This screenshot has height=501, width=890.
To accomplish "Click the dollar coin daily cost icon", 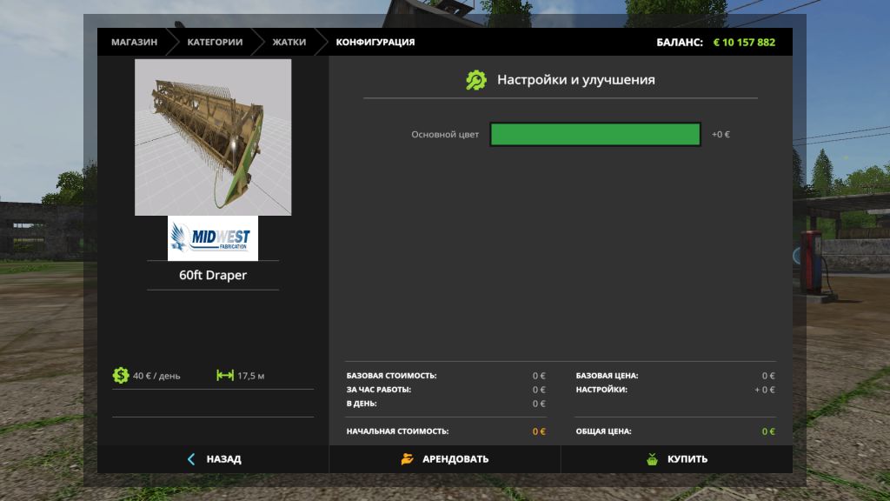I will pos(120,376).
